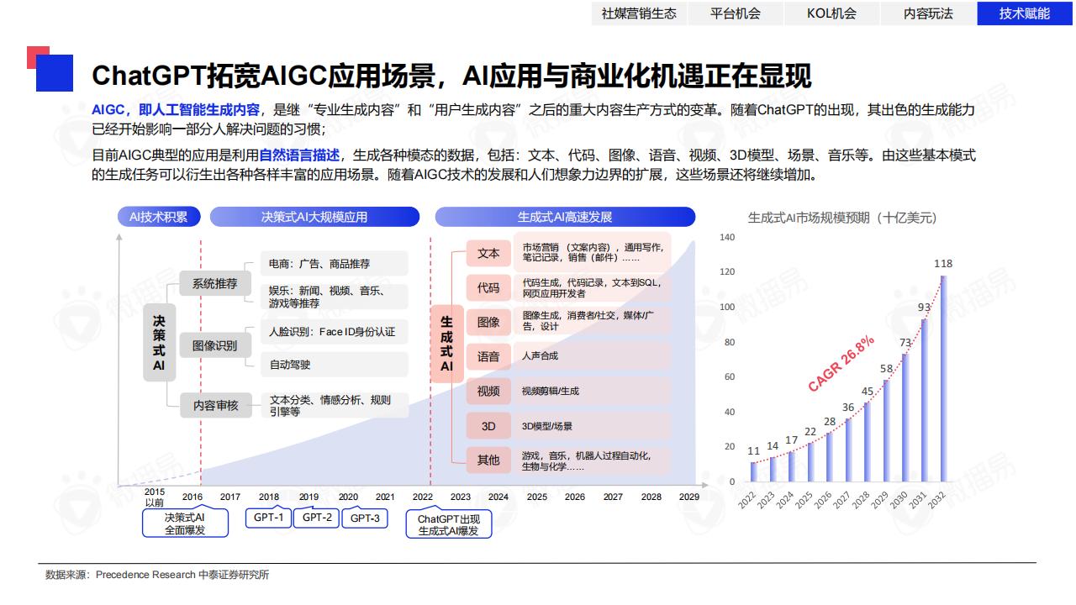The image size is (1076, 605).
Task: Select the pink 3D modality box
Action: pos(488,426)
